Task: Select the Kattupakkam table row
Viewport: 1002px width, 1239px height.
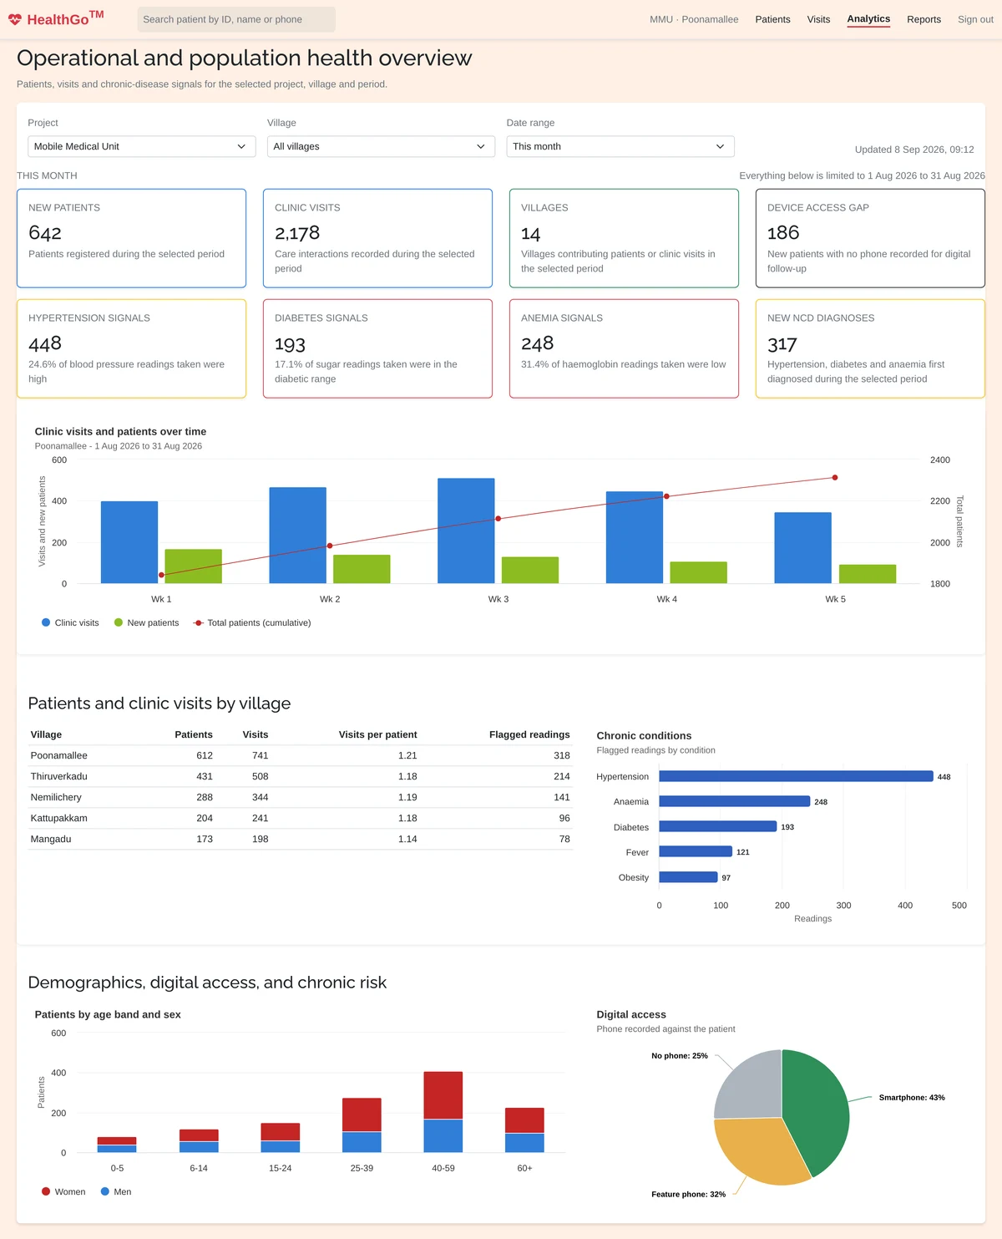Action: coord(301,818)
